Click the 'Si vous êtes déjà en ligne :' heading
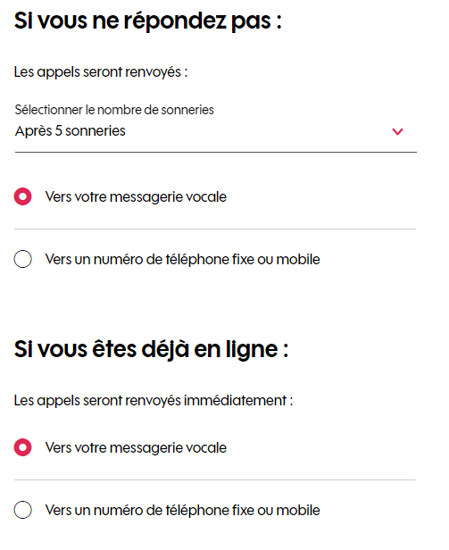449x550 pixels. tap(151, 349)
